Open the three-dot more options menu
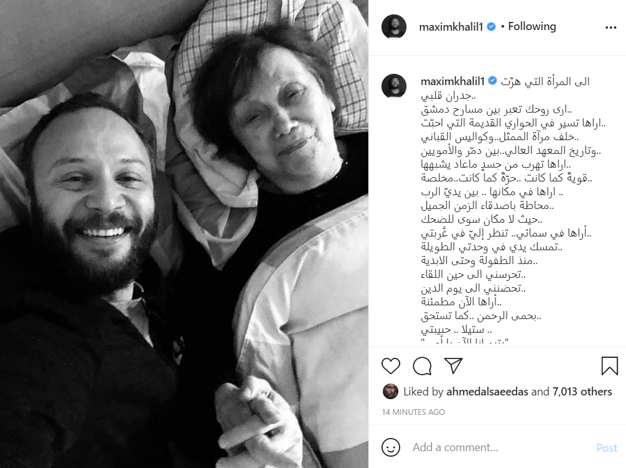 [x=610, y=27]
